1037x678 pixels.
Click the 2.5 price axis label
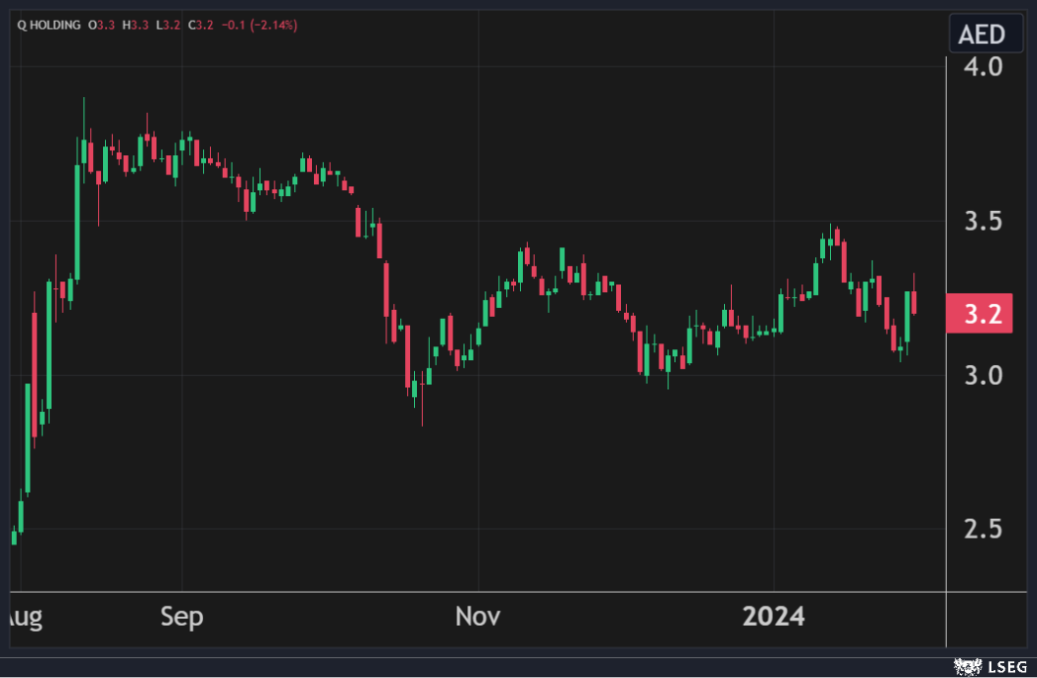coord(983,529)
